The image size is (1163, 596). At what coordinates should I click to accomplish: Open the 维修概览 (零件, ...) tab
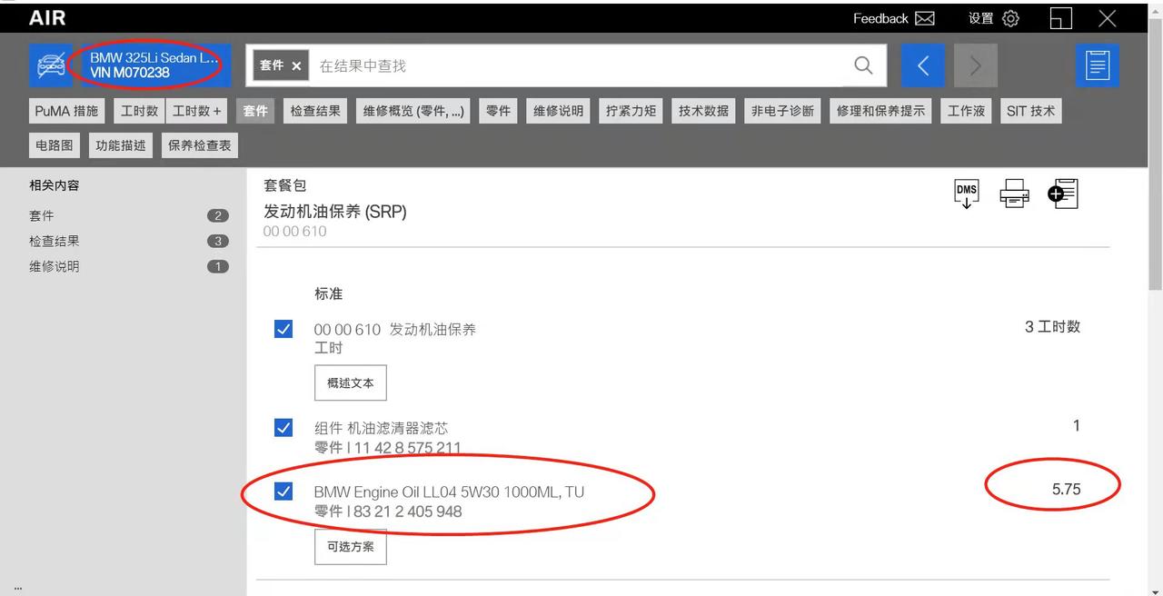tap(413, 111)
